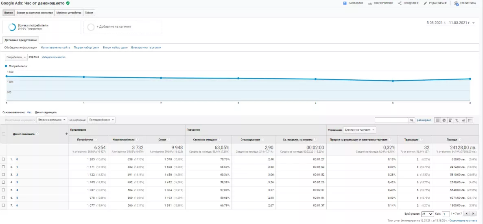
Task: Switch to performance bar view icon
Action: 450,120
